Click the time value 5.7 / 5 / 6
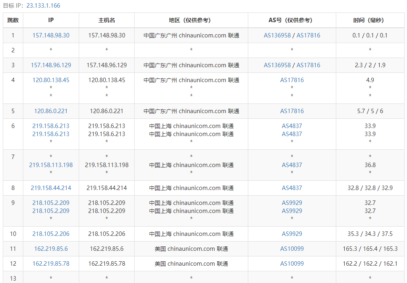This screenshot has height=283, width=407. pyautogui.click(x=370, y=111)
